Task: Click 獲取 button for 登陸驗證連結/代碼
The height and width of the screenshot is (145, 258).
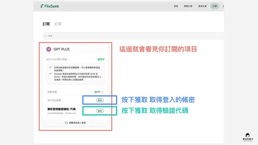Action: 100,111
